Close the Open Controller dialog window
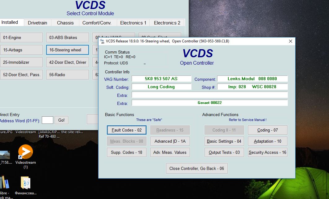Image resolution: width=329 pixels, height=199 pixels. [290, 41]
